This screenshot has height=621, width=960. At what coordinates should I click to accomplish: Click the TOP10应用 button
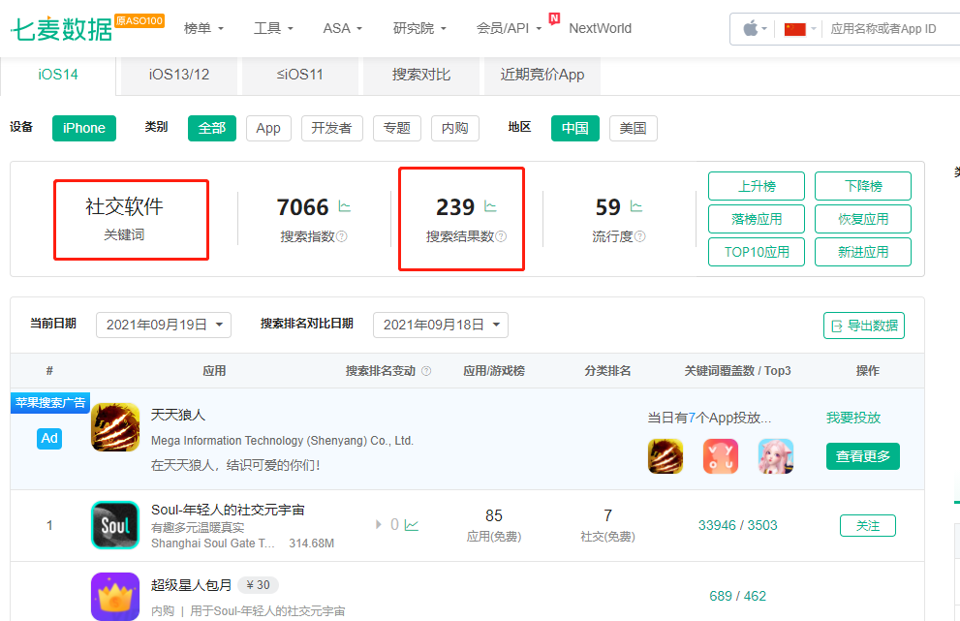click(757, 252)
